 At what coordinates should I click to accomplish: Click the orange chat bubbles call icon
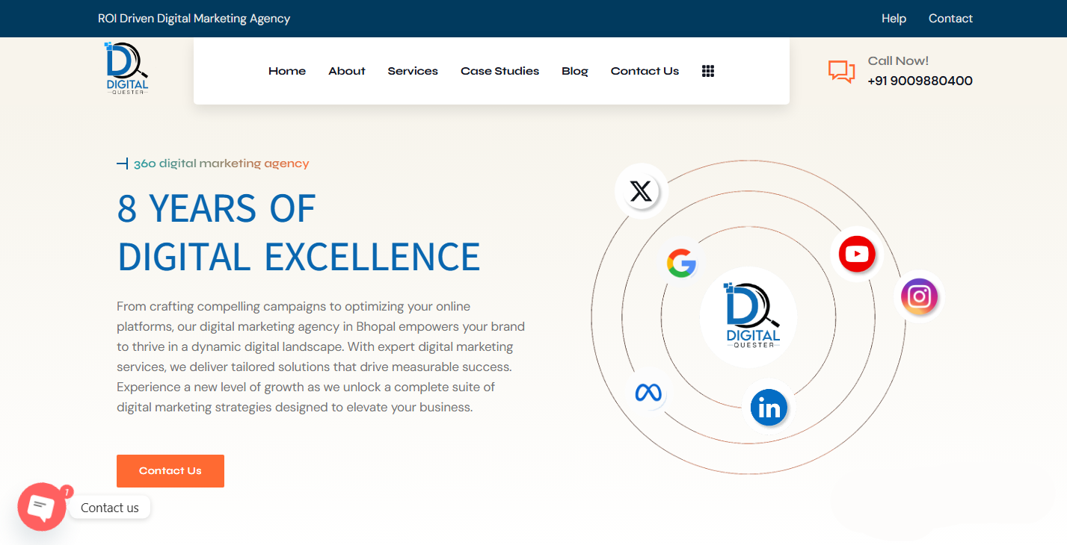(841, 72)
